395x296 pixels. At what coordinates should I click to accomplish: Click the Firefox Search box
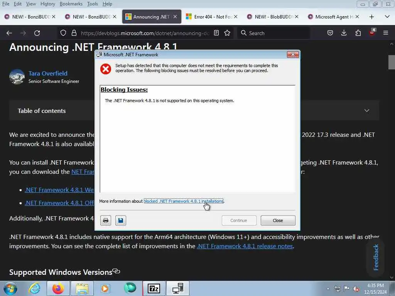[x=273, y=33]
